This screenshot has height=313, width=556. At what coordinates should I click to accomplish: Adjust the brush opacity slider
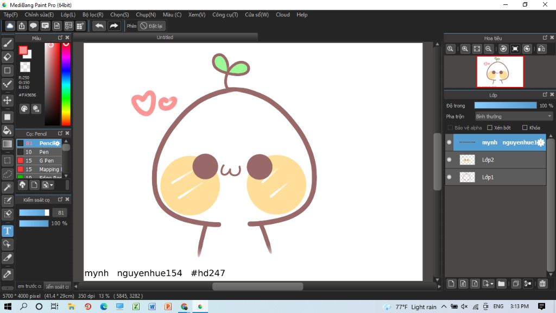pos(34,223)
